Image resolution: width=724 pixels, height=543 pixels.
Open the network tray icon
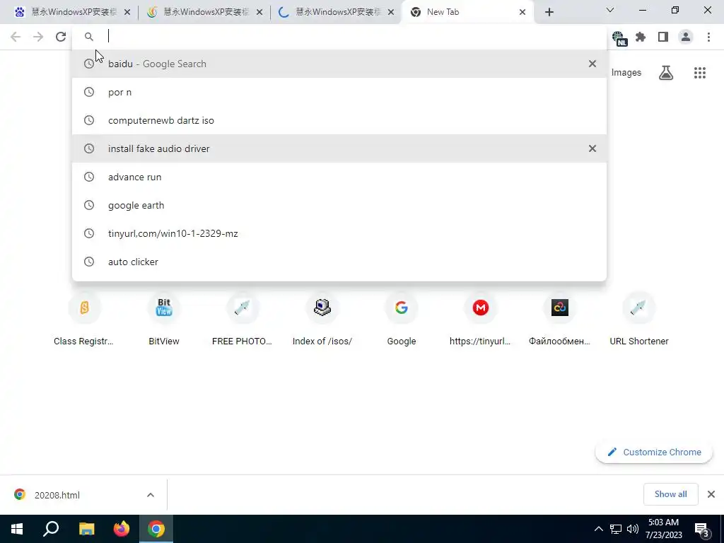pos(616,529)
